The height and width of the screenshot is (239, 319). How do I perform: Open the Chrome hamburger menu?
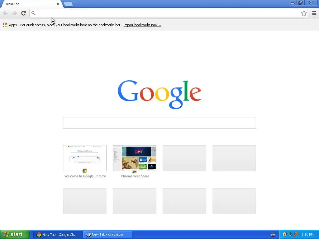314,13
